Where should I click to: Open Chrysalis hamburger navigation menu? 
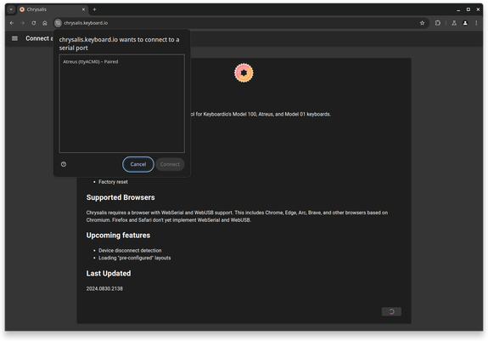click(14, 38)
